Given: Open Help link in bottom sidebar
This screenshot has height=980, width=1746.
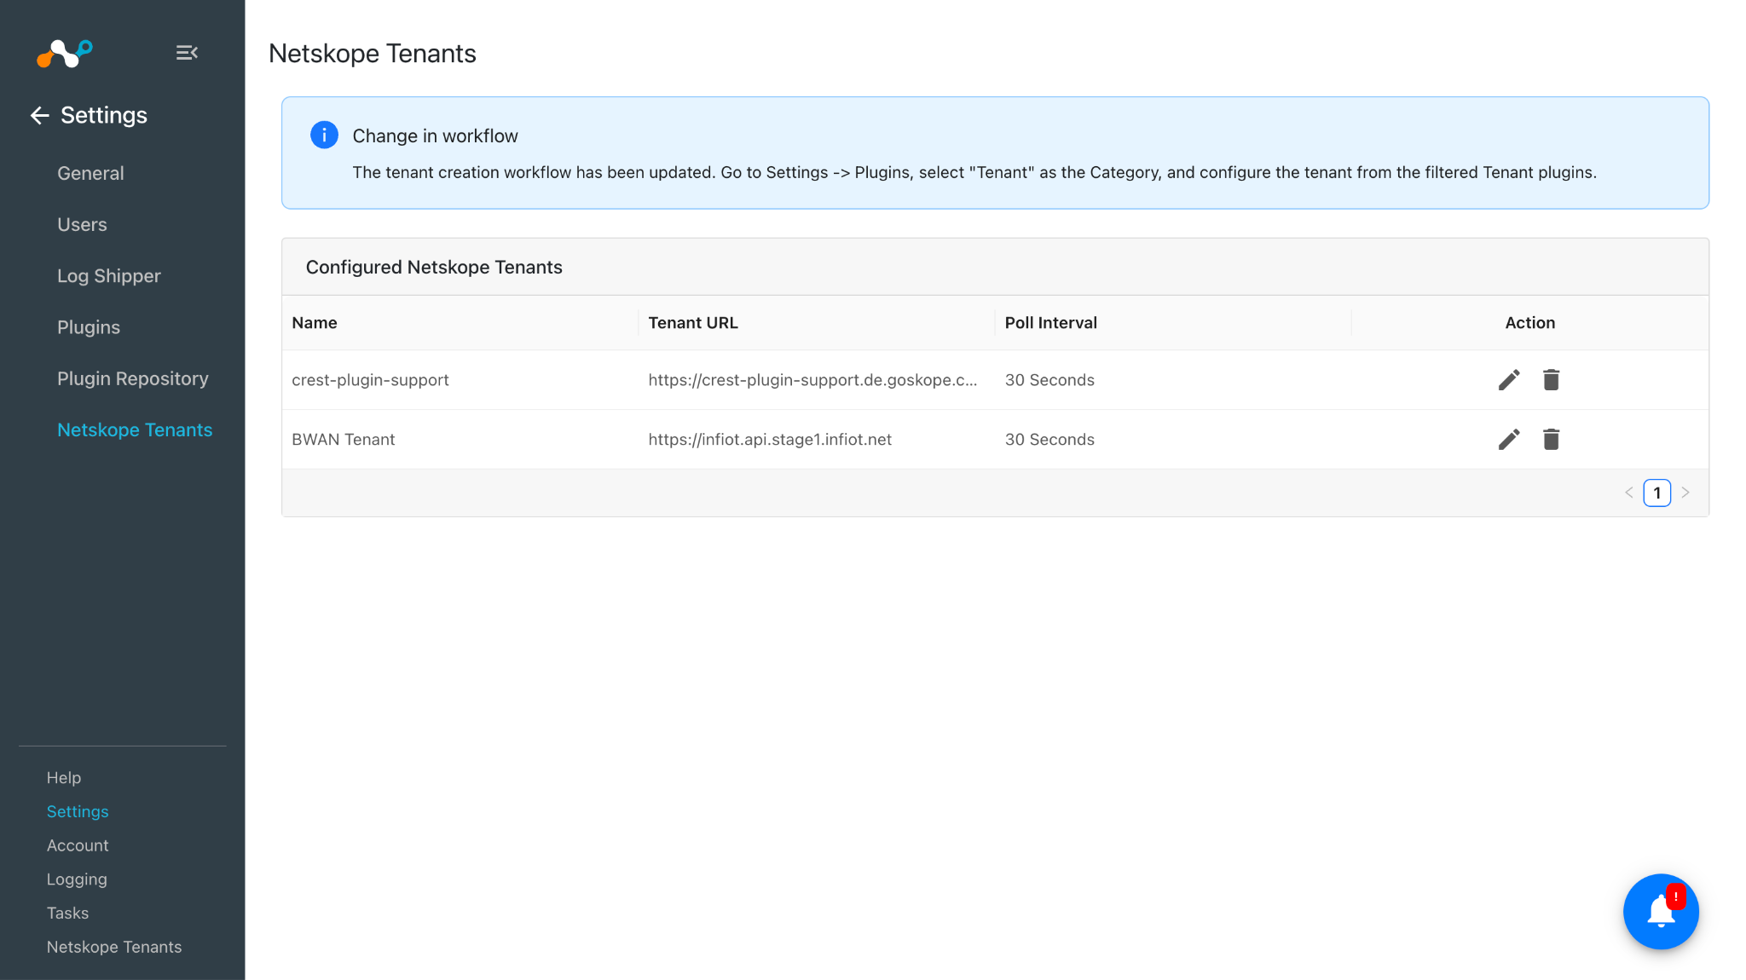Looking at the screenshot, I should [64, 777].
